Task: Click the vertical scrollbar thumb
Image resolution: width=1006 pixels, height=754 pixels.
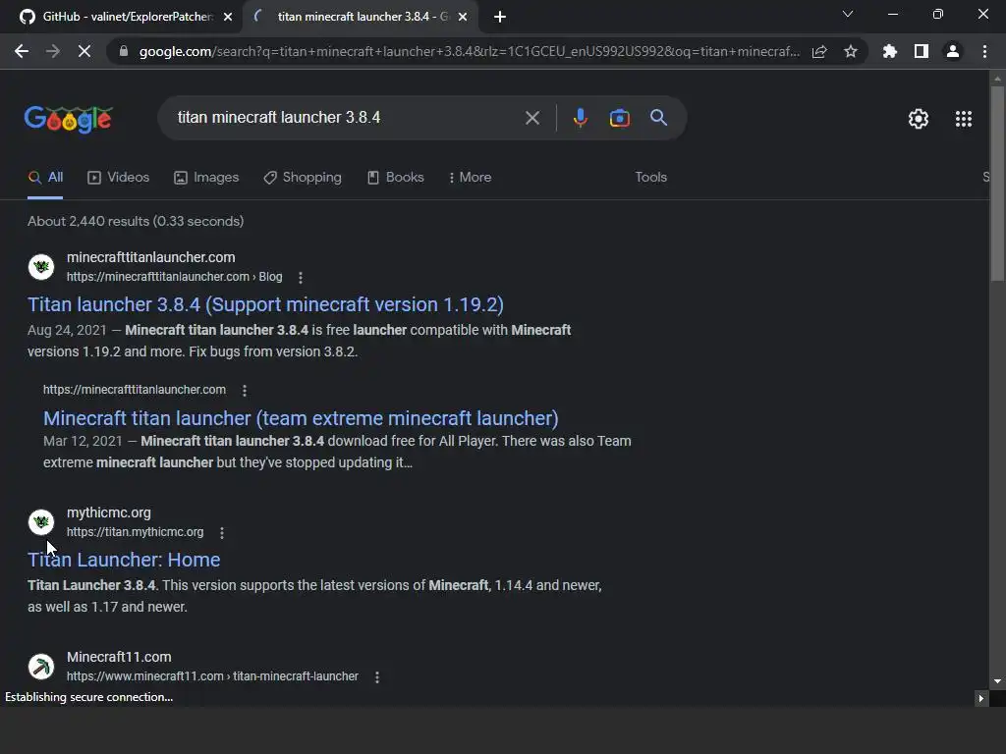Action: pyautogui.click(x=997, y=183)
